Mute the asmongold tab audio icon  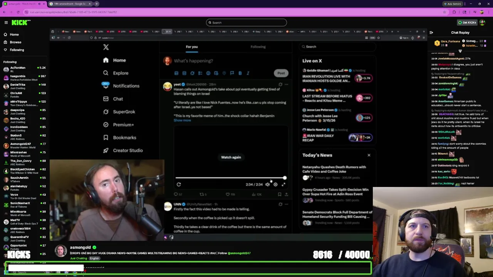pos(39,4)
